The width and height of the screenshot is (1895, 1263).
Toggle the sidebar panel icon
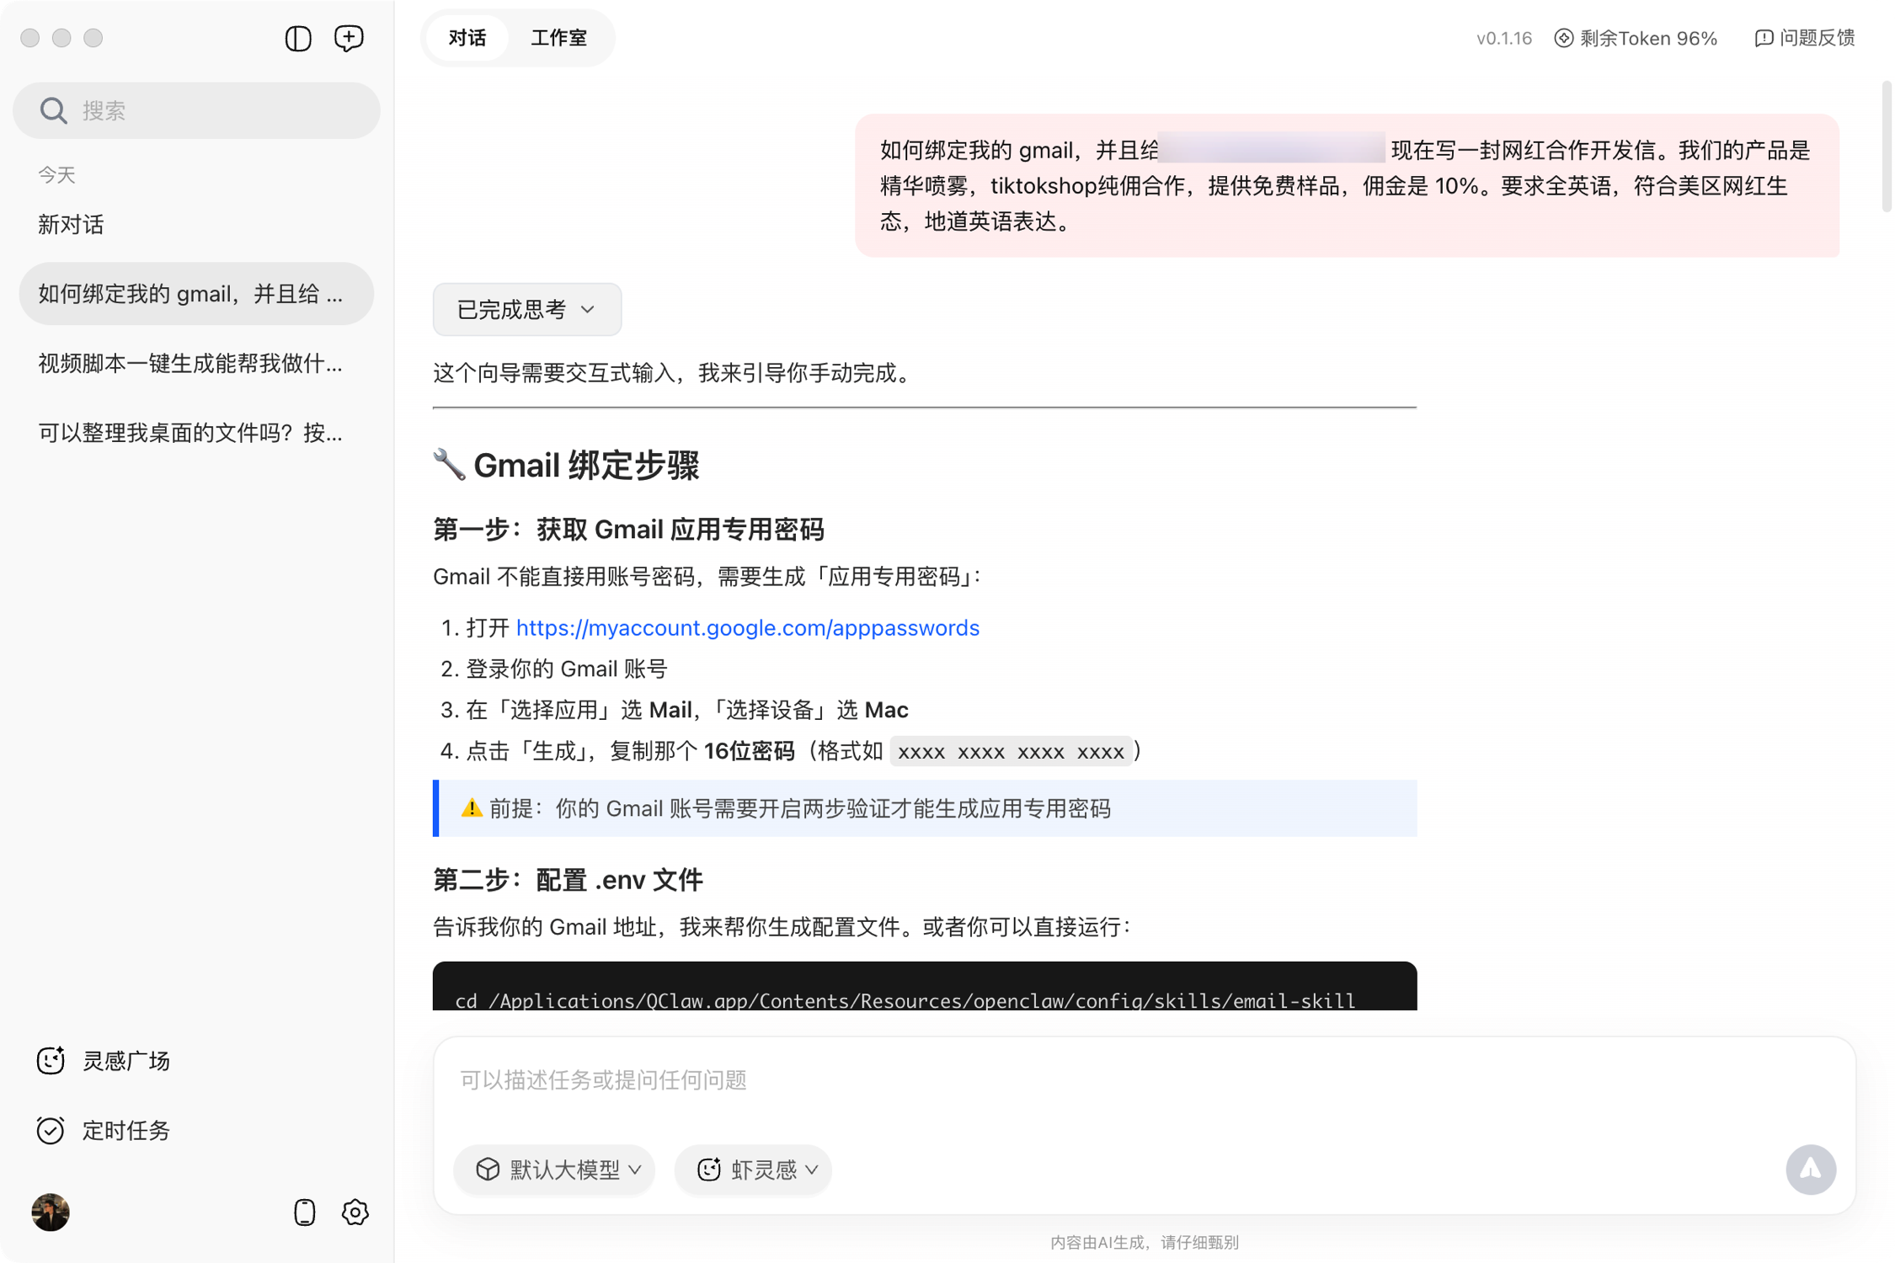pos(298,38)
